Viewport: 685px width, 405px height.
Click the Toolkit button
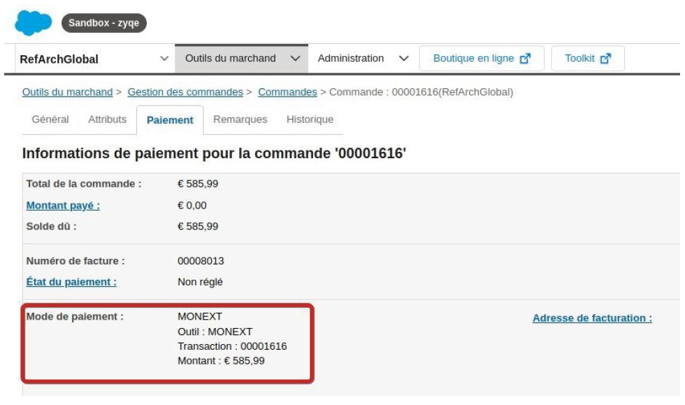tap(588, 58)
